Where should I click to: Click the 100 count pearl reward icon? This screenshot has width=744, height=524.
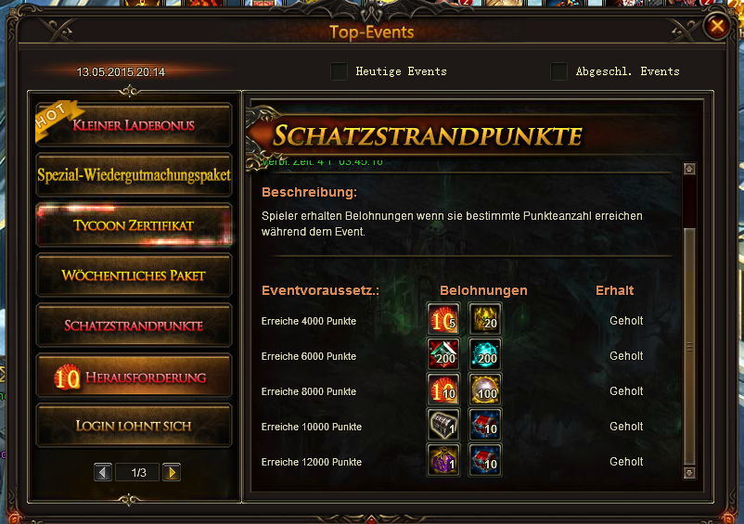coord(485,390)
